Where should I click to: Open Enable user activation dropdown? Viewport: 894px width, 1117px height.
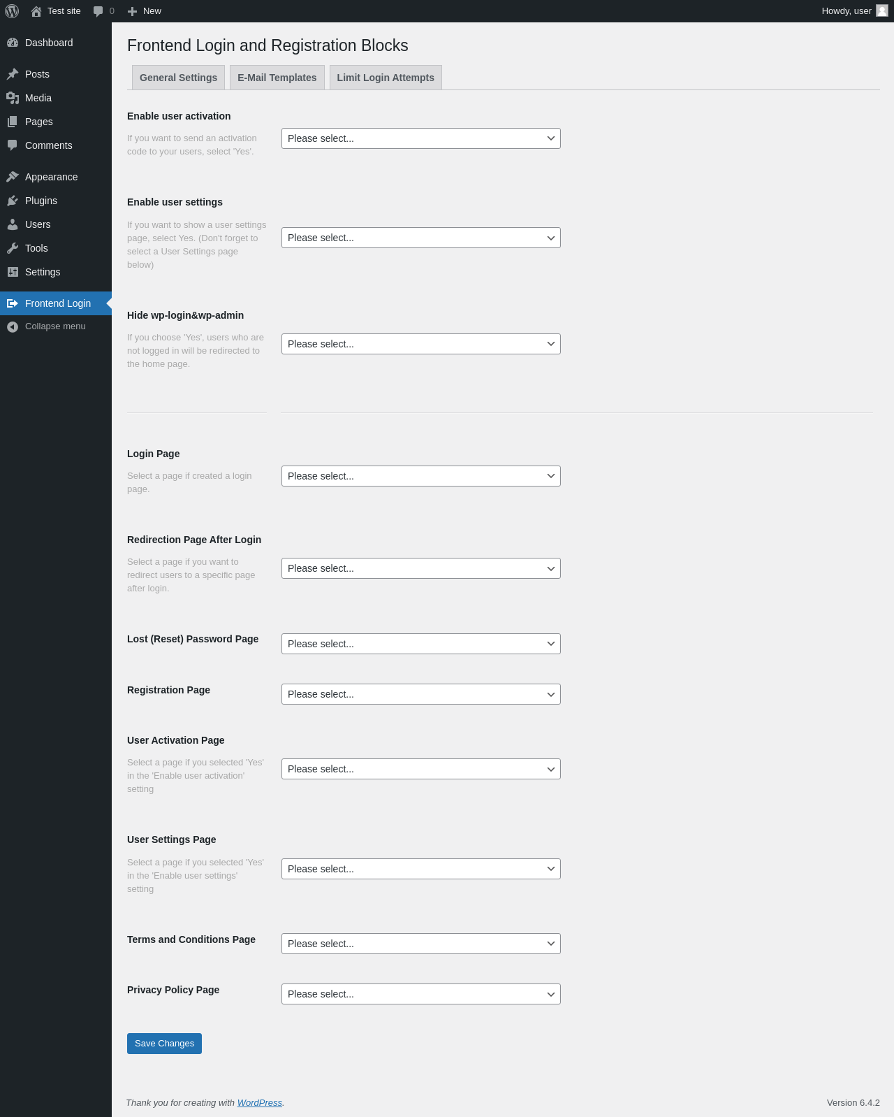pos(421,138)
